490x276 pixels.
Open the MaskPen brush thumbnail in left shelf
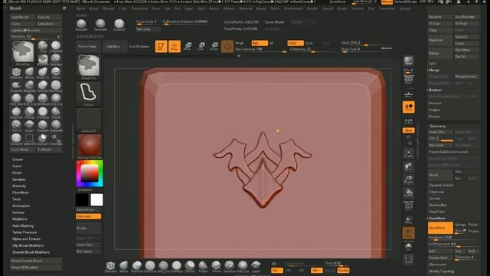coord(89,67)
